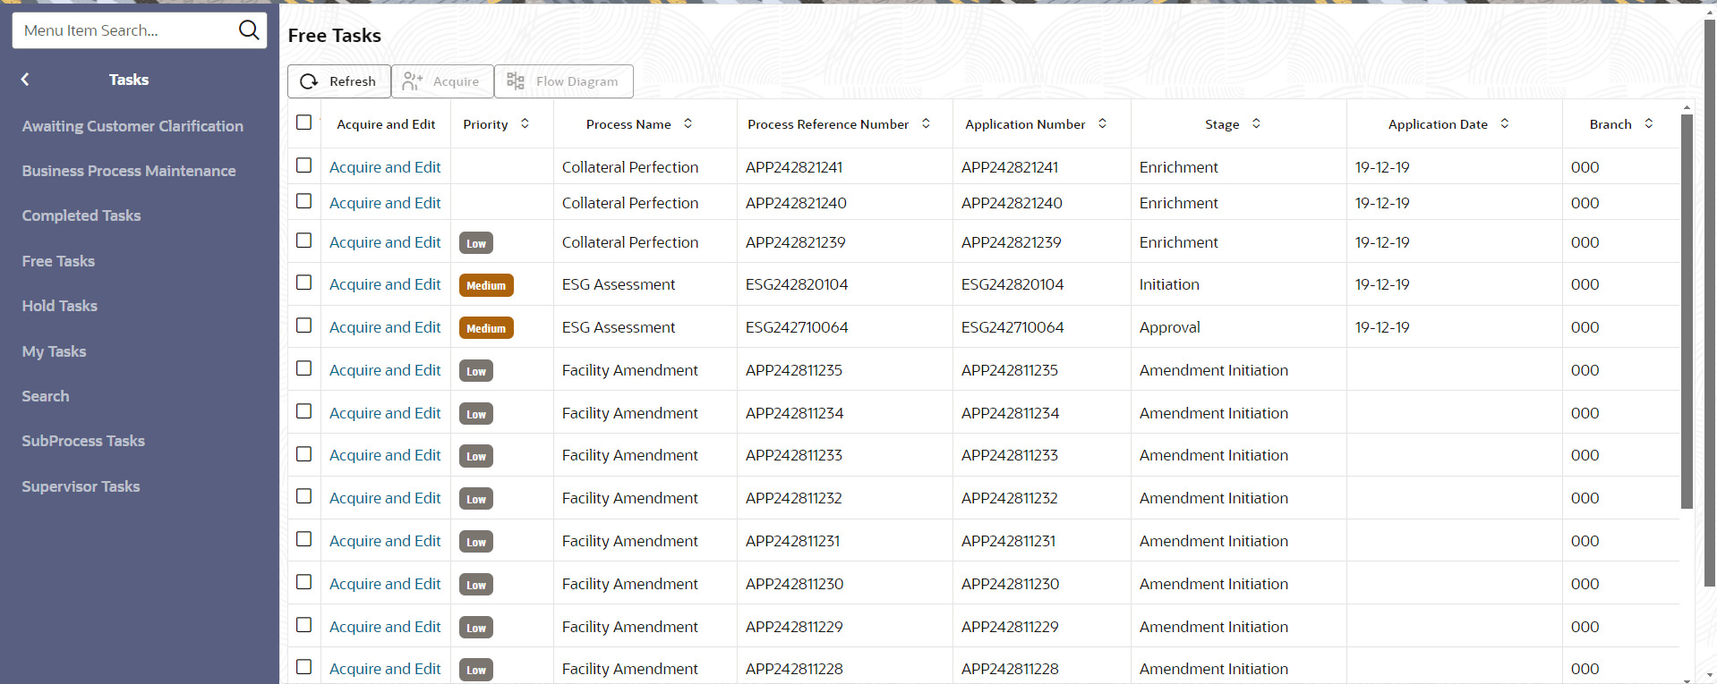Open the Search menu item
1717x684 pixels.
coord(46,396)
